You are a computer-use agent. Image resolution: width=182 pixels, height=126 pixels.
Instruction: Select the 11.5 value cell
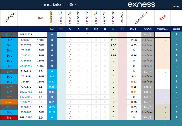pyautogui.click(x=113, y=40)
